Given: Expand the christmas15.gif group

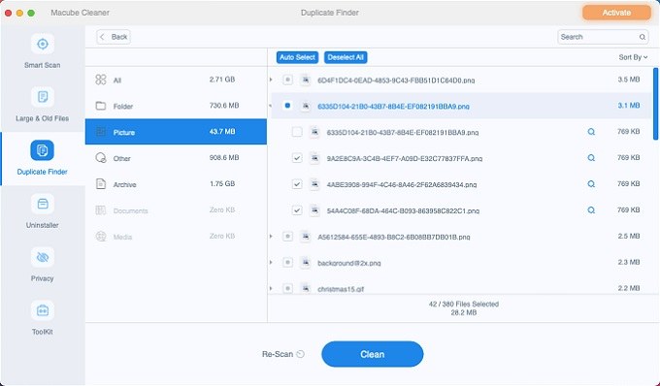Looking at the screenshot, I should click(271, 288).
